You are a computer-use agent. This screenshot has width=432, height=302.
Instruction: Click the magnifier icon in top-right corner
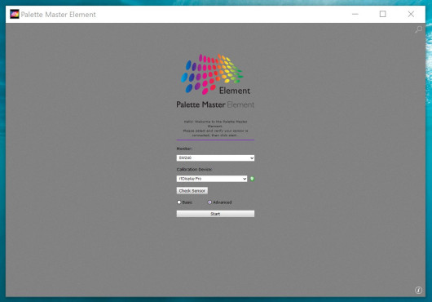click(418, 29)
